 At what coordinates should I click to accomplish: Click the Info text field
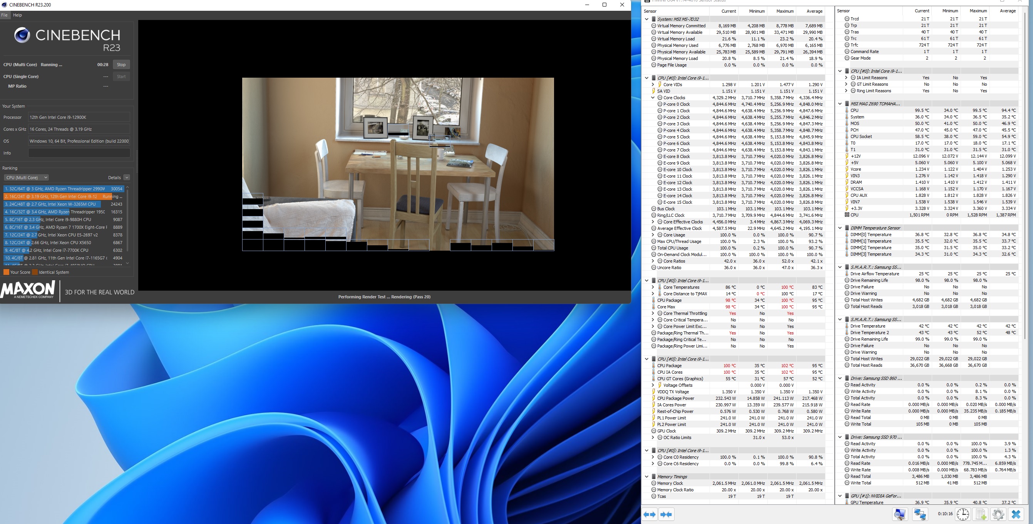pyautogui.click(x=79, y=153)
